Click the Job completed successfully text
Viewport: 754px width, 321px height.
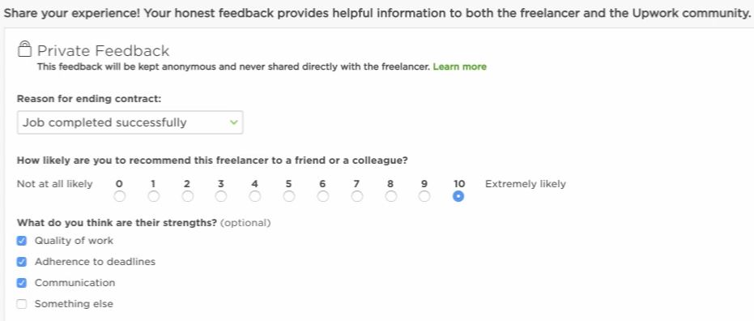(104, 122)
